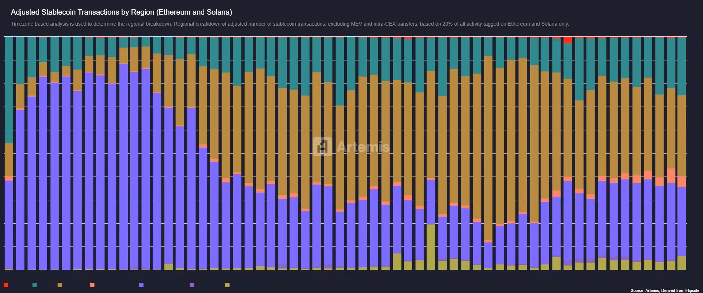
Task: Click the timezone analysis subtitle description
Action: pos(290,24)
